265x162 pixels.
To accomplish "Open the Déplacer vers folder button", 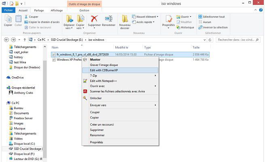I will click(69, 22).
